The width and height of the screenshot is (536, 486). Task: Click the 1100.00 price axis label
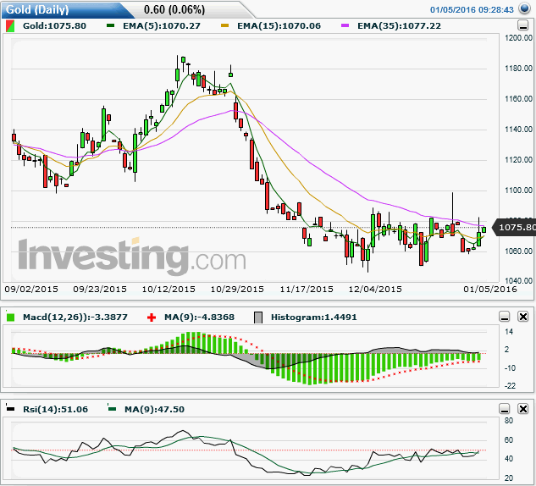(518, 190)
